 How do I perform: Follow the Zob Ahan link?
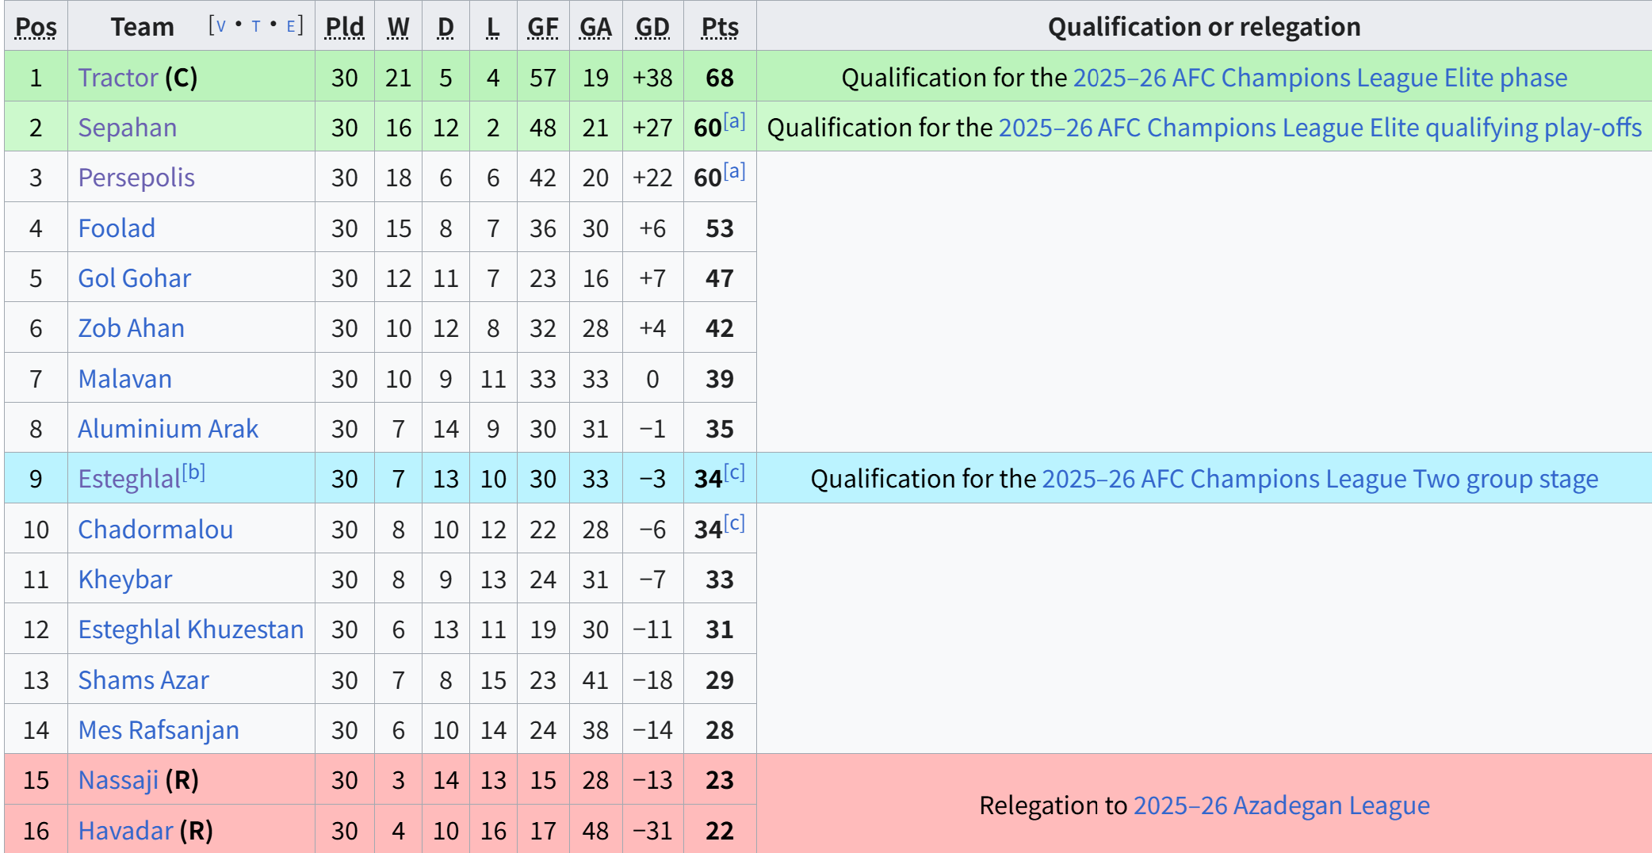click(132, 328)
